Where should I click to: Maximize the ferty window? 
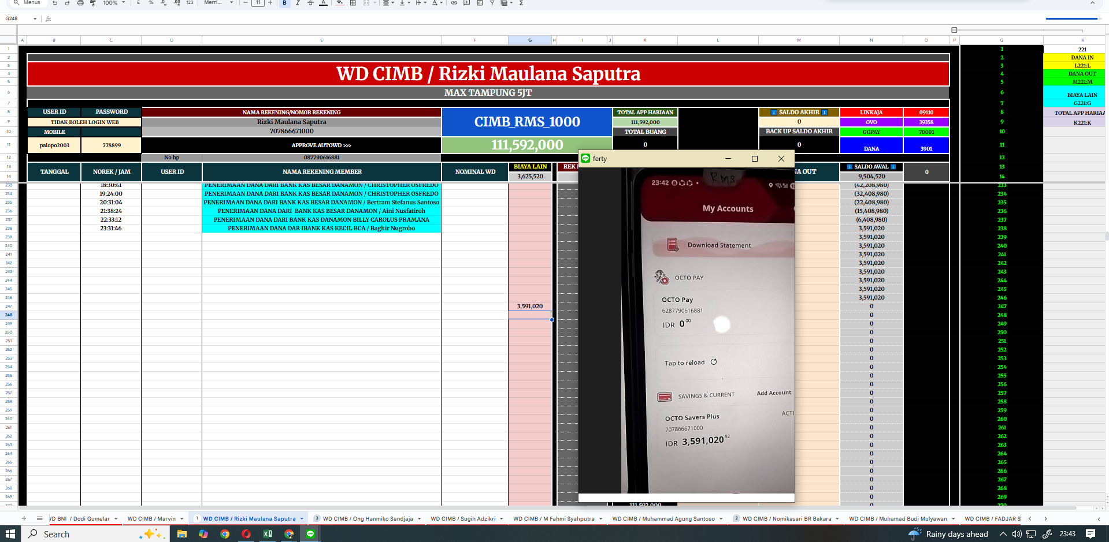(754, 159)
